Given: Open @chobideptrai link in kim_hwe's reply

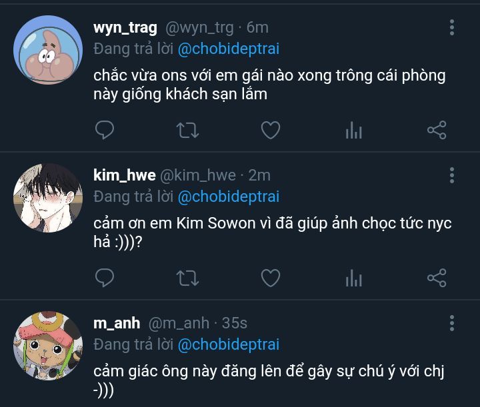Looking at the screenshot, I should coord(229,197).
